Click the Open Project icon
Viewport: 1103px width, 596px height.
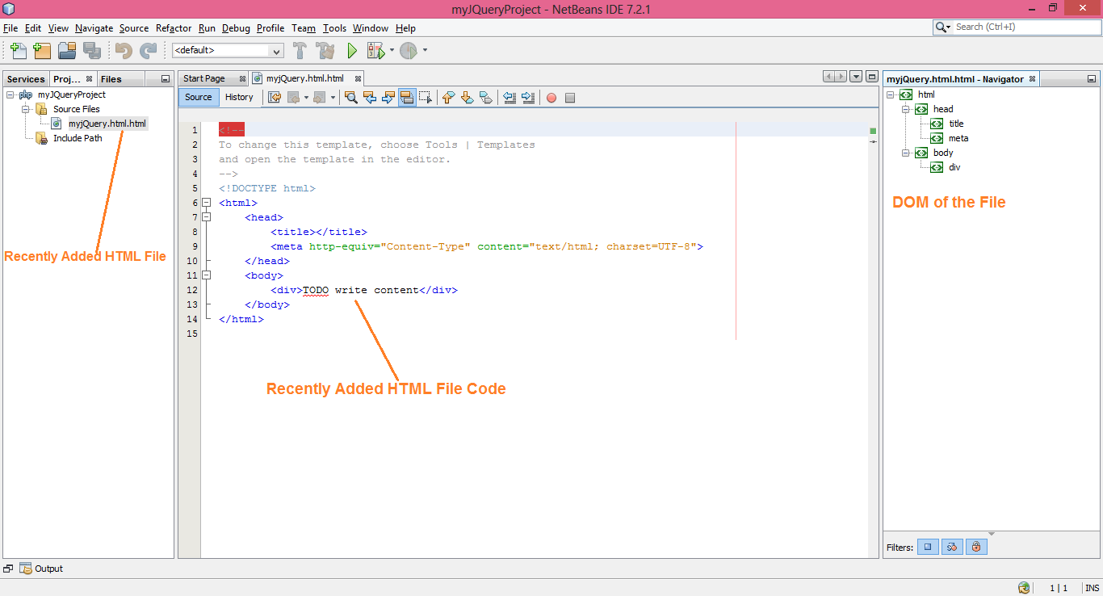[67, 51]
